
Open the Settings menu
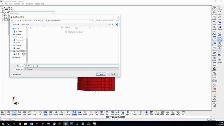click(x=37, y=4)
